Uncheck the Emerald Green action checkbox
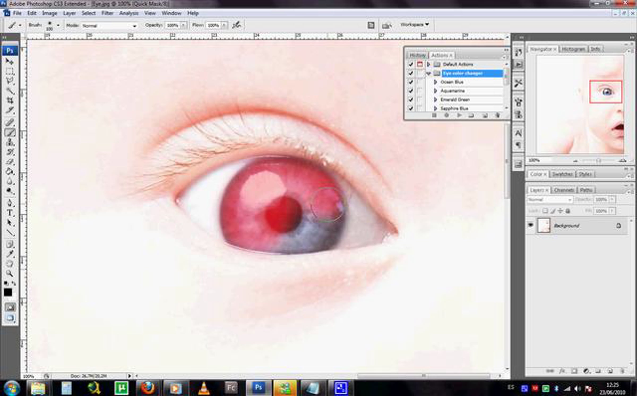 [x=411, y=100]
